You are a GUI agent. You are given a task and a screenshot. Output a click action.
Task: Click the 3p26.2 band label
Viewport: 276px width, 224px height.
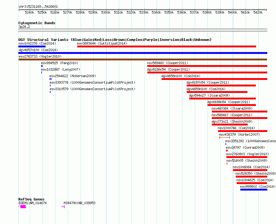24,27
